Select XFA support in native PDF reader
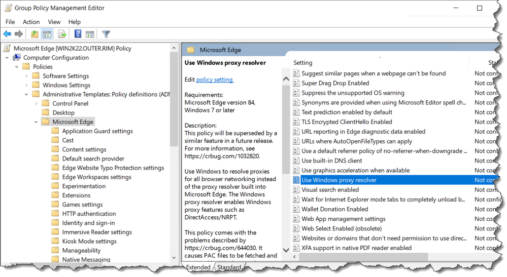This screenshot has width=507, height=277. 356,248
